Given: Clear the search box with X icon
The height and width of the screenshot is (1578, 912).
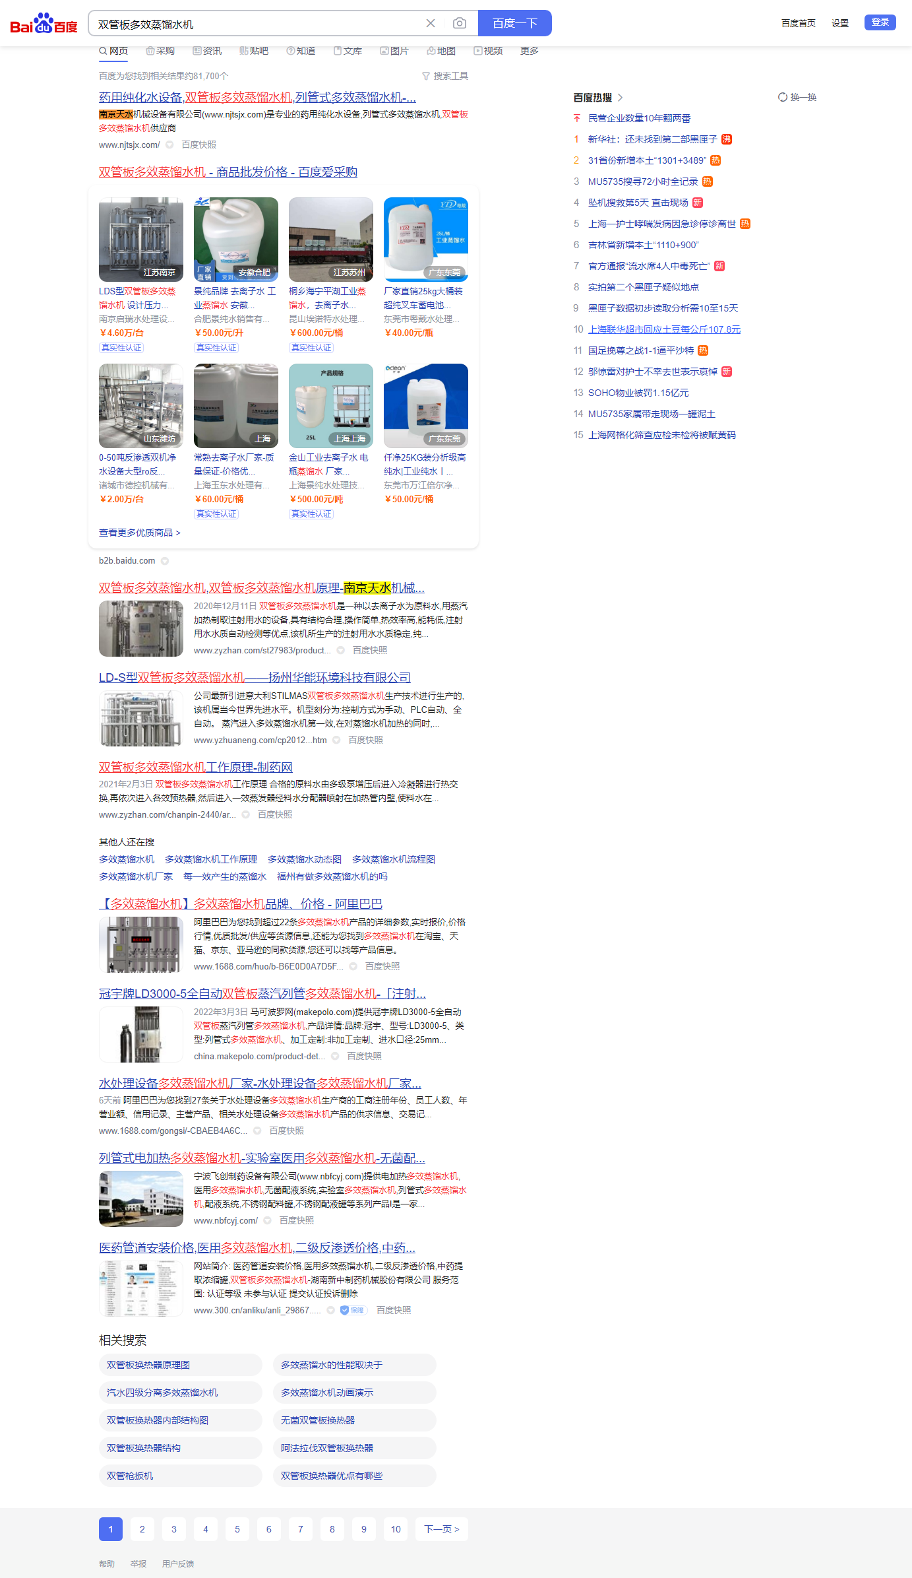Looking at the screenshot, I should click(431, 23).
